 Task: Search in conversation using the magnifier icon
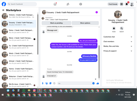(x=122, y=28)
